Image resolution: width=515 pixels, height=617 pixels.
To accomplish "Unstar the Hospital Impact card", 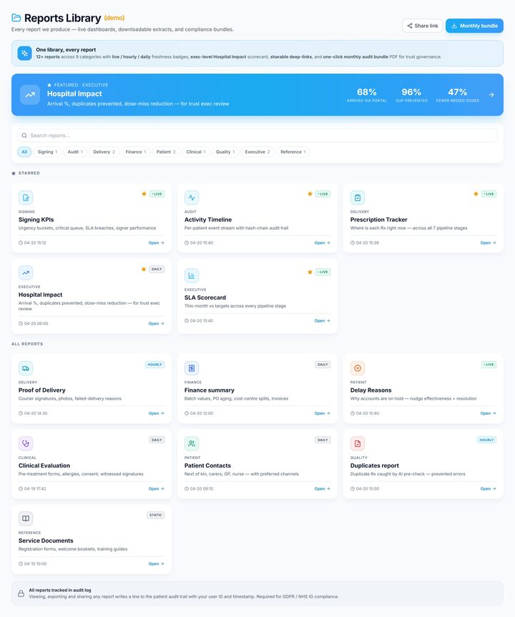I will [x=144, y=269].
